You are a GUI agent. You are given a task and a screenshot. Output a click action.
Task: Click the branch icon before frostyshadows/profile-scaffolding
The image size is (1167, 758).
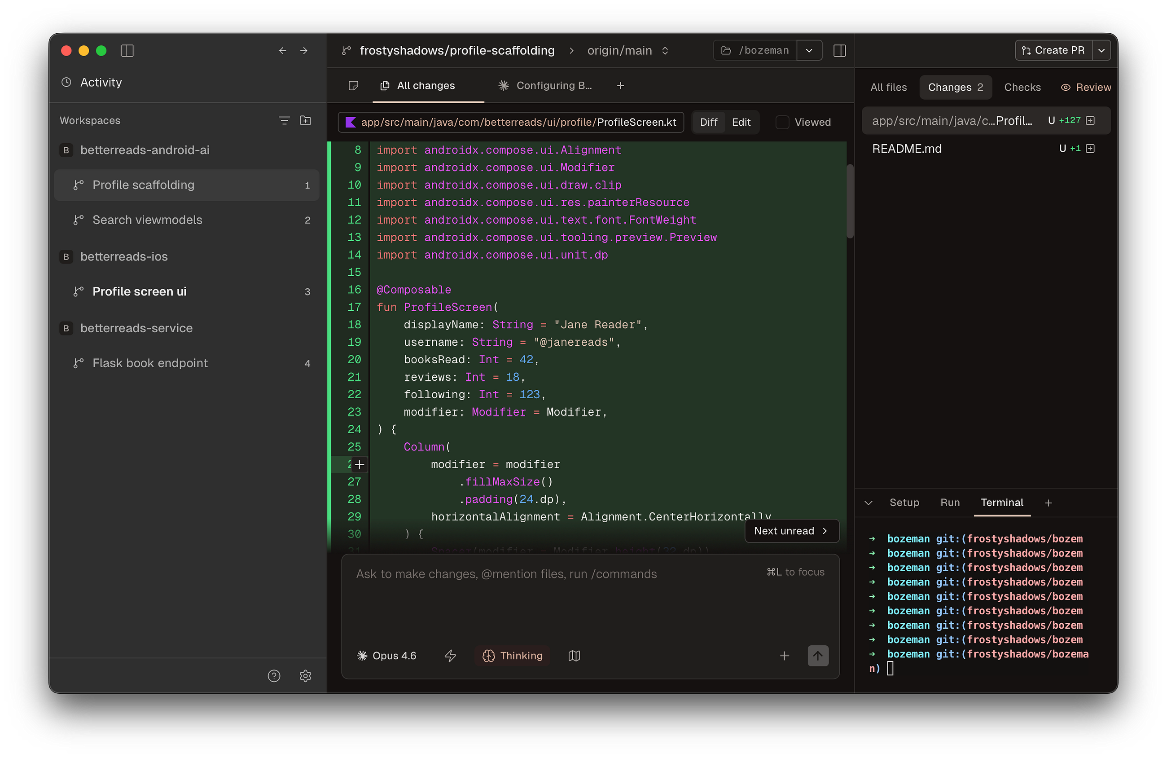[347, 51]
